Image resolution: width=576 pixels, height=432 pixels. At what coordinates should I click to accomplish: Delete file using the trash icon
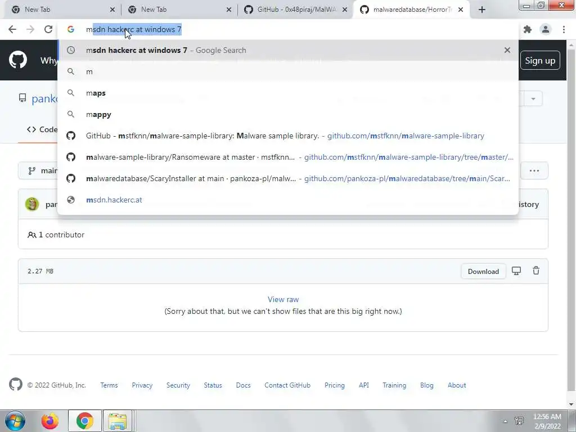[535, 271]
